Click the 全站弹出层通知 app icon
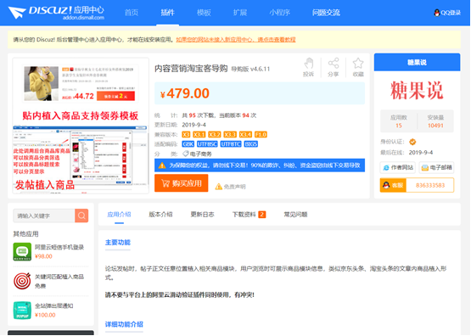The image size is (471, 336). (22, 311)
